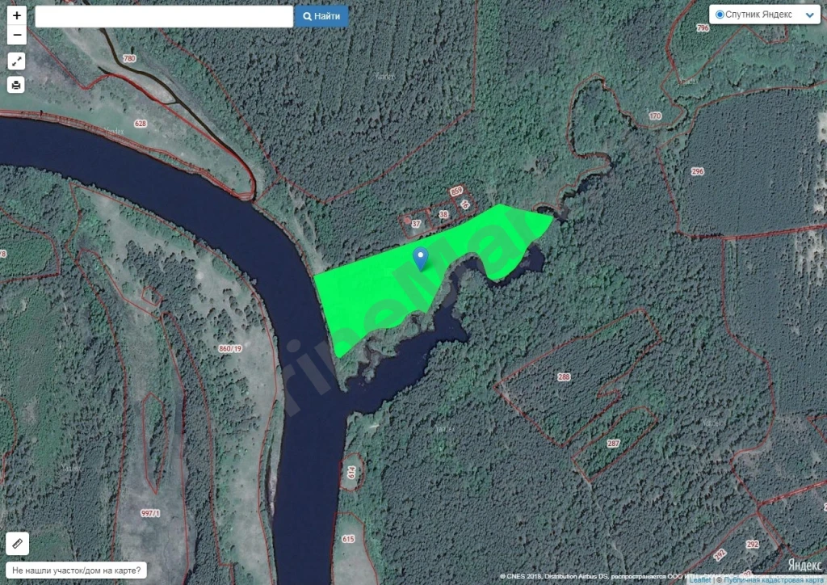Zoom out with the minus button
This screenshot has width=827, height=585.
[17, 35]
